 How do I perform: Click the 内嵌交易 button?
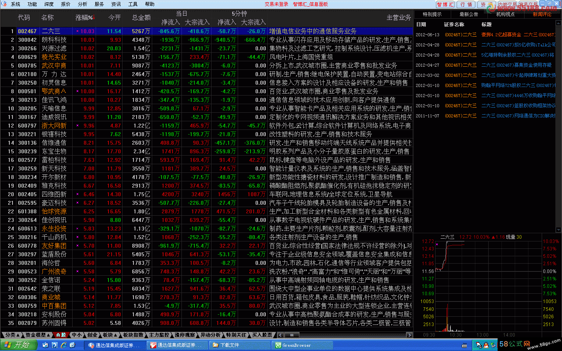point(507,4)
